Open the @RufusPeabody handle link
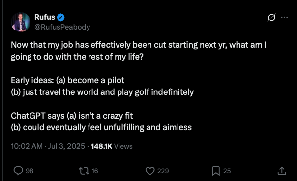 point(62,27)
